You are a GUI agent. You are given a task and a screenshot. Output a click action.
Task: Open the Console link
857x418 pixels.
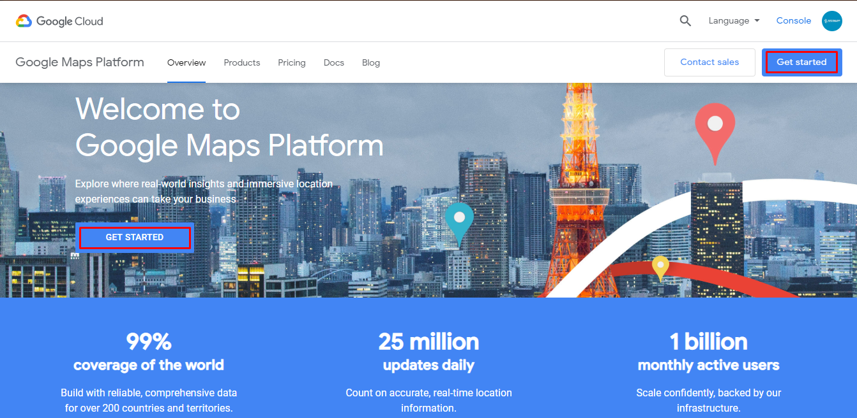click(794, 20)
